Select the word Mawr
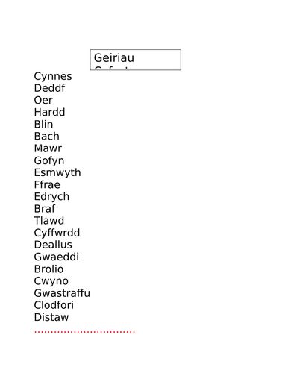288x373 pixels. [48, 148]
